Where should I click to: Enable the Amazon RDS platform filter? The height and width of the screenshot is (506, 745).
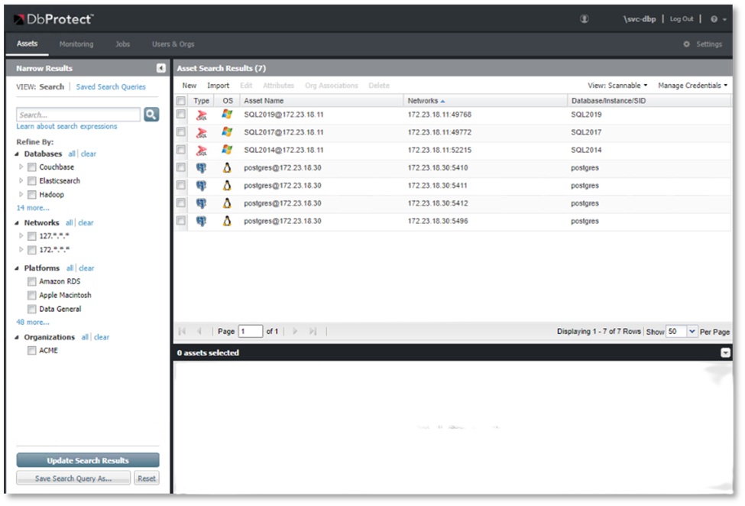point(32,281)
